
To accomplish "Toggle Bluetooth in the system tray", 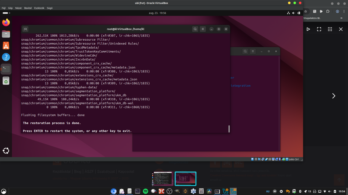I will pos(300,191).
